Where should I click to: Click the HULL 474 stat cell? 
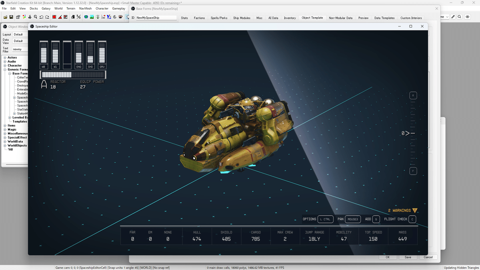(197, 236)
